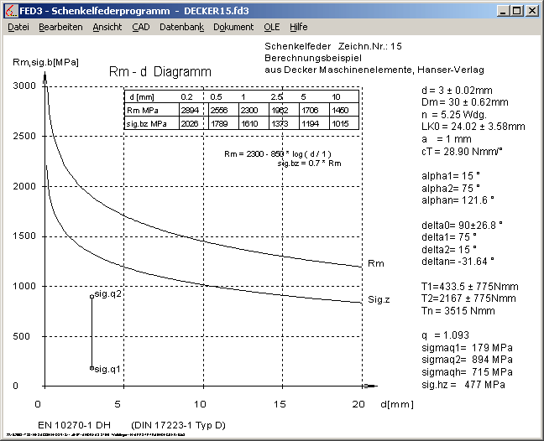Maximize the FED3 window
The height and width of the screenshot is (441, 544).
pos(516,11)
